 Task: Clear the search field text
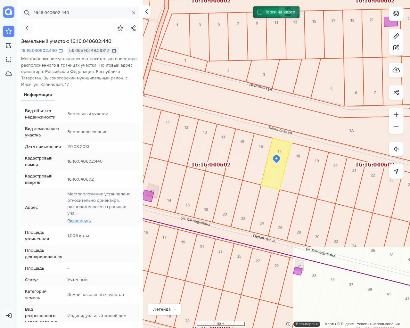[134, 13]
